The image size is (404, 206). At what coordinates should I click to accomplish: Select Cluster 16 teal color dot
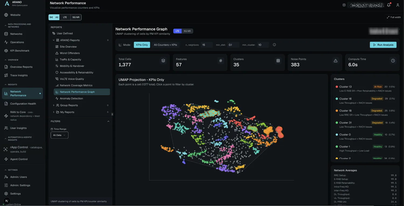tap(337, 99)
